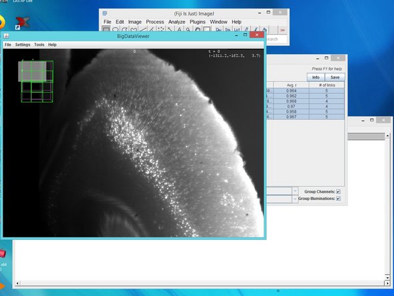Toggle the Group Illuminations checkbox

click(338, 199)
